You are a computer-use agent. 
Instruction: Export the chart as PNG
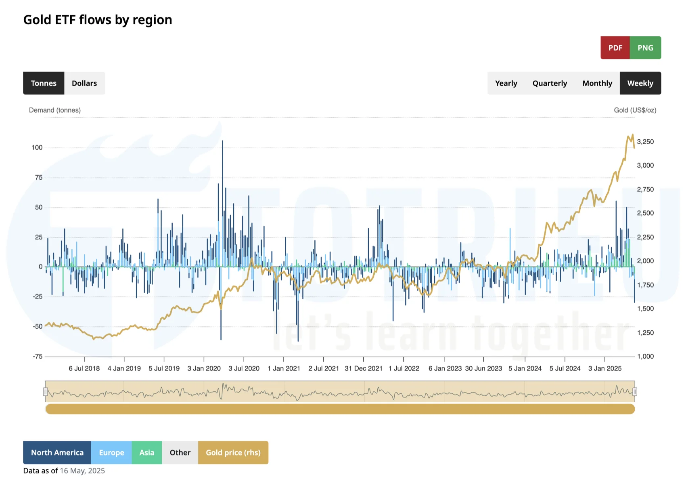(645, 48)
